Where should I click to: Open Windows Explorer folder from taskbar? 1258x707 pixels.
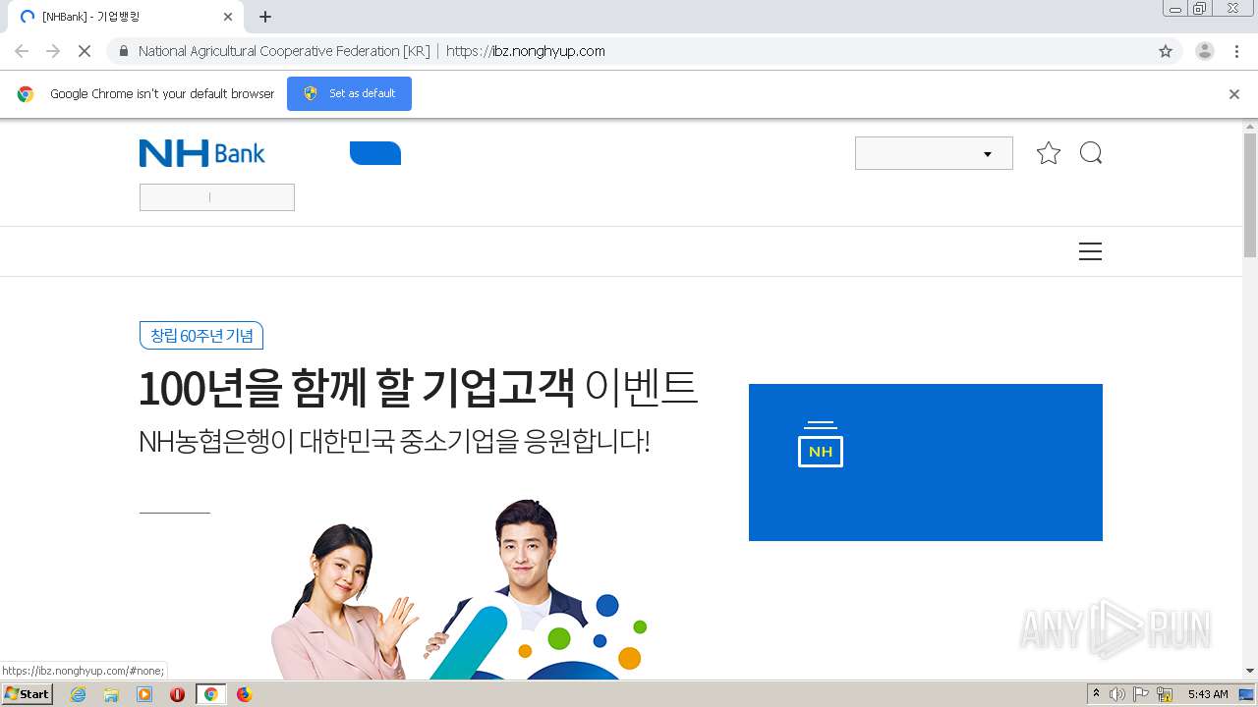111,694
